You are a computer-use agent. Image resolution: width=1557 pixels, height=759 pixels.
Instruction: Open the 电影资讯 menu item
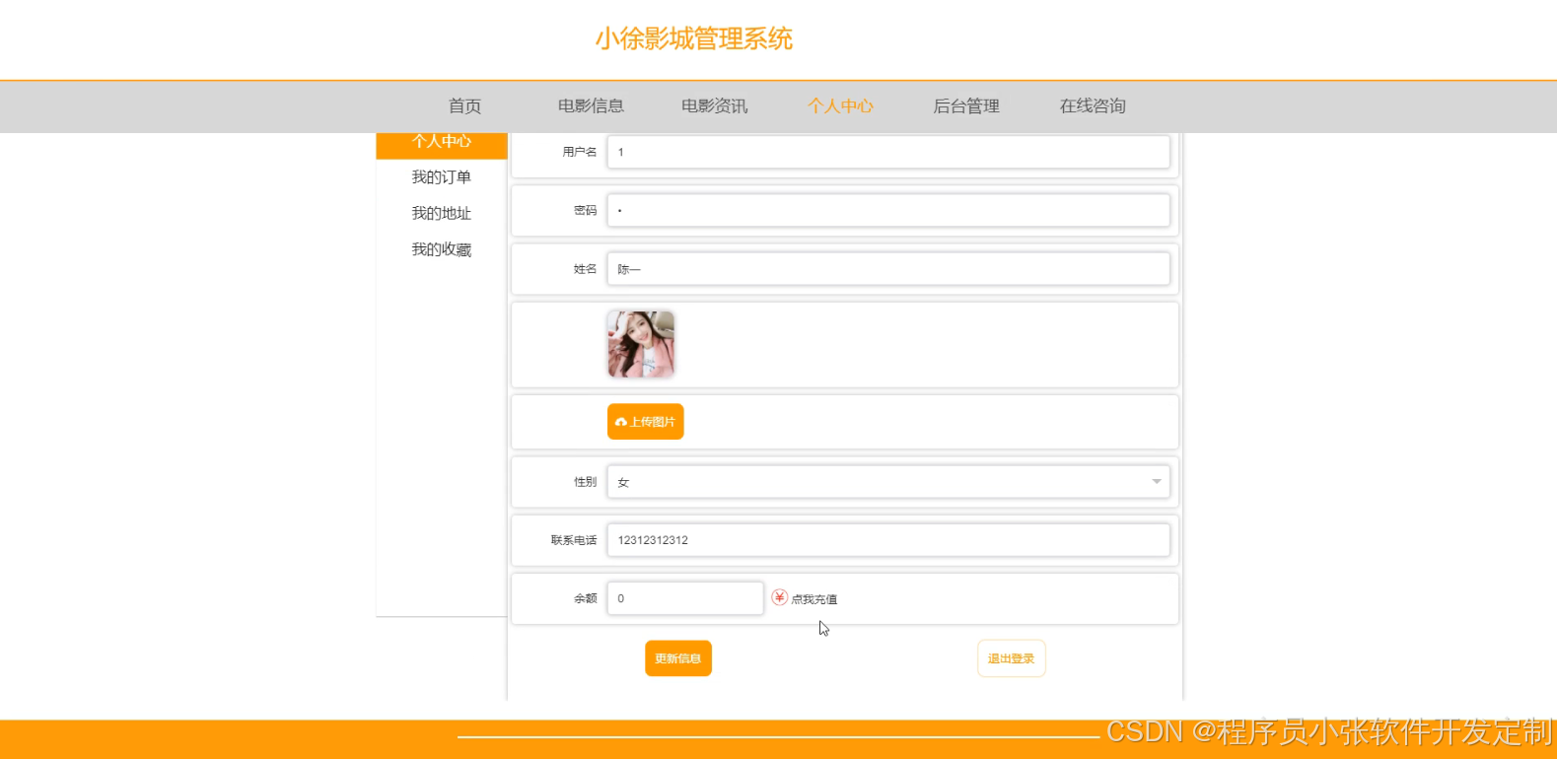(x=715, y=106)
